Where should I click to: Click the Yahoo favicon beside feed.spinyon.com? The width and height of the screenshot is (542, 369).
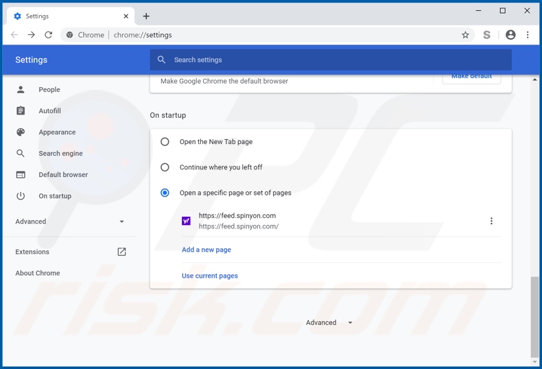click(x=186, y=221)
